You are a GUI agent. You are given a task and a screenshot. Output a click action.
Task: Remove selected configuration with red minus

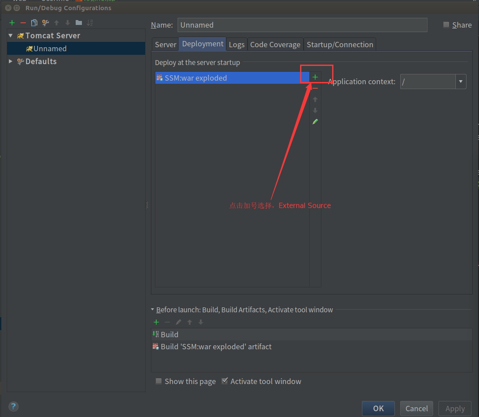click(x=23, y=23)
